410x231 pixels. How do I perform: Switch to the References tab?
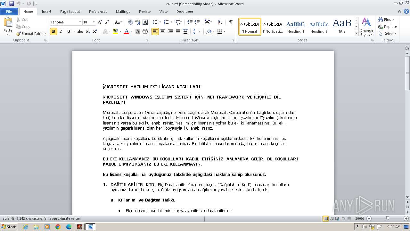pos(98,12)
